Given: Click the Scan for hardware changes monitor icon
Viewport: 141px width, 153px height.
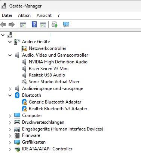Looking at the screenshot, I should point(66,24).
